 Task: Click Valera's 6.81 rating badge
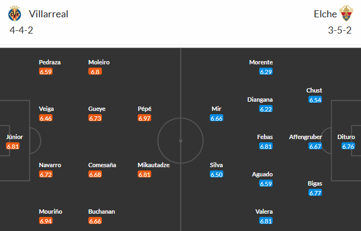(x=266, y=221)
